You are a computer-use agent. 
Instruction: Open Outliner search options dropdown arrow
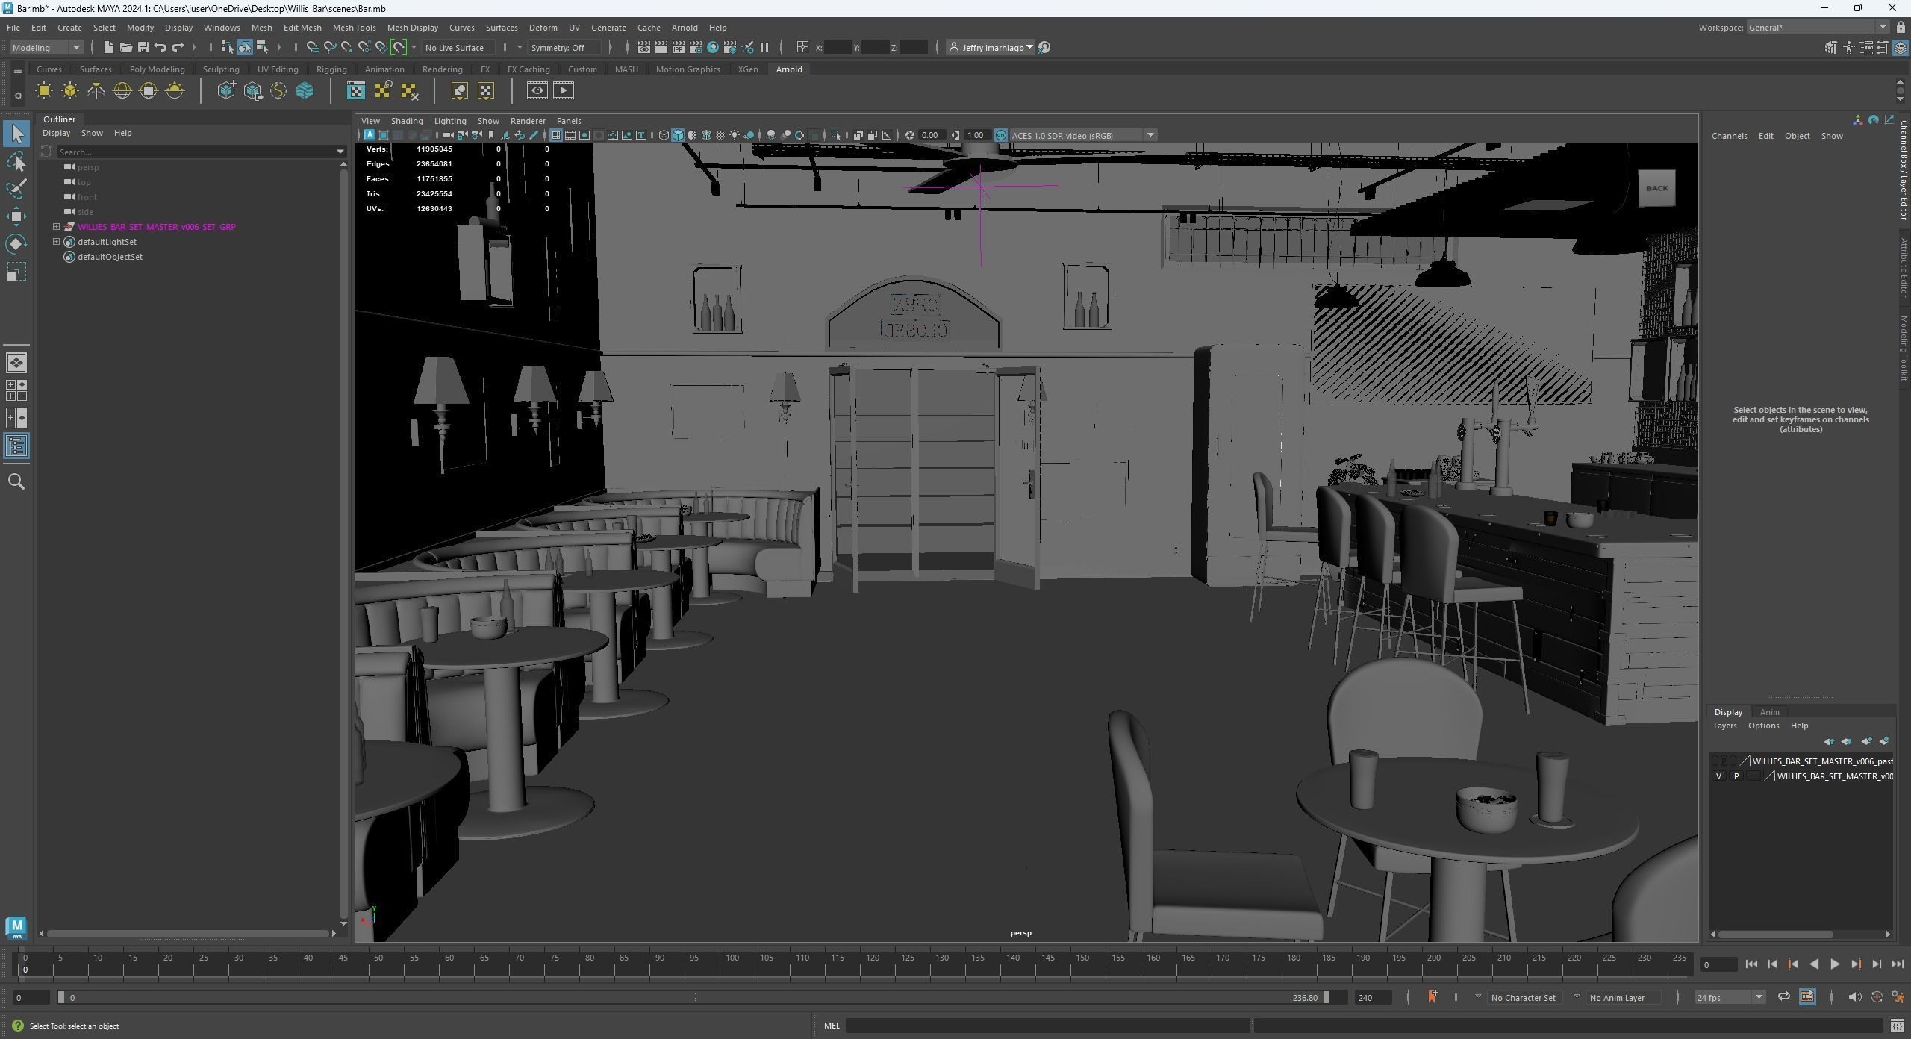[x=341, y=152]
